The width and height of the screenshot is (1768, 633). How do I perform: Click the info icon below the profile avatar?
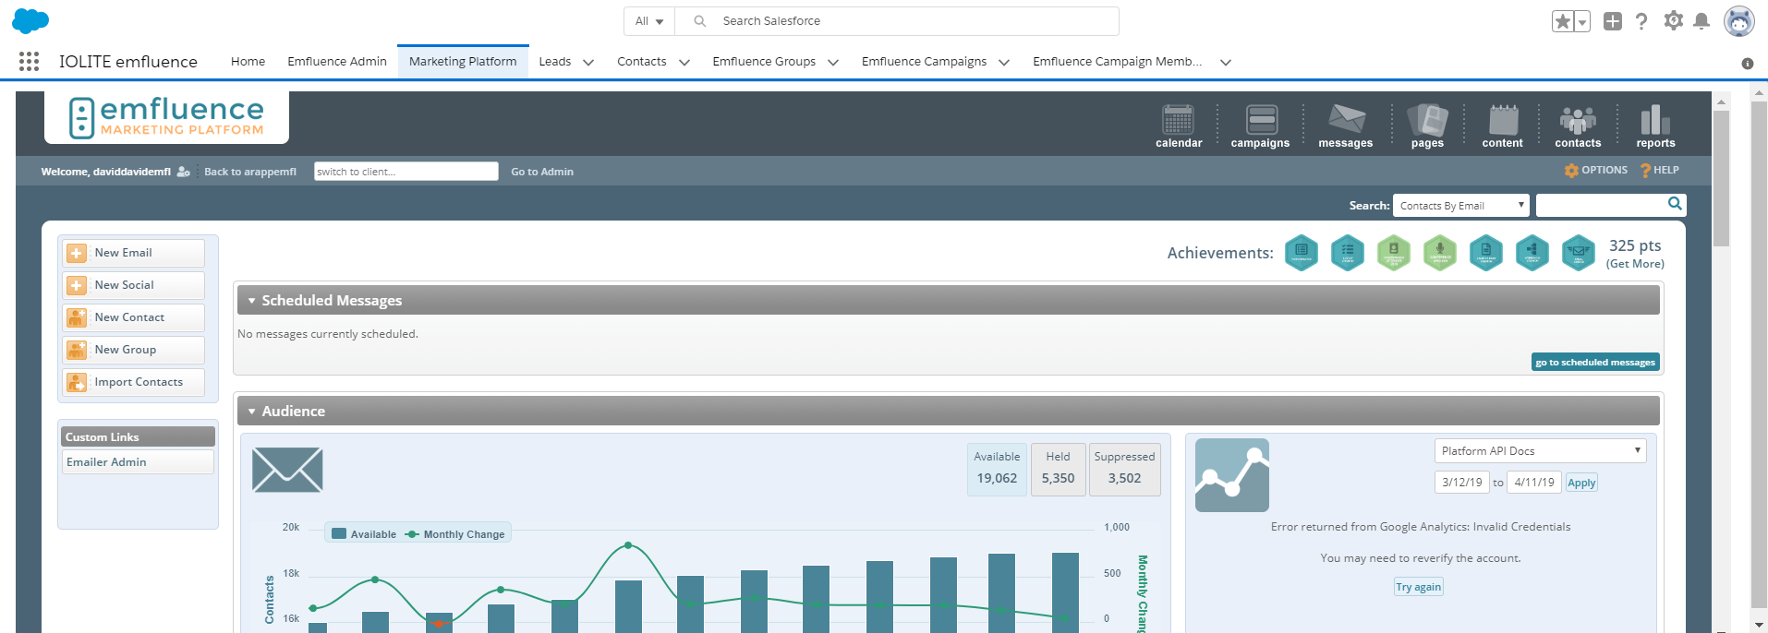click(1747, 64)
